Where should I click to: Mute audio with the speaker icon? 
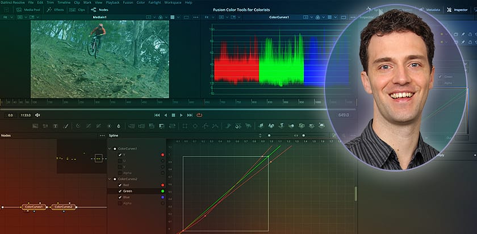pyautogui.click(x=37, y=115)
